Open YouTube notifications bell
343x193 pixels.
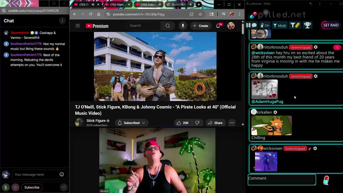(218, 26)
